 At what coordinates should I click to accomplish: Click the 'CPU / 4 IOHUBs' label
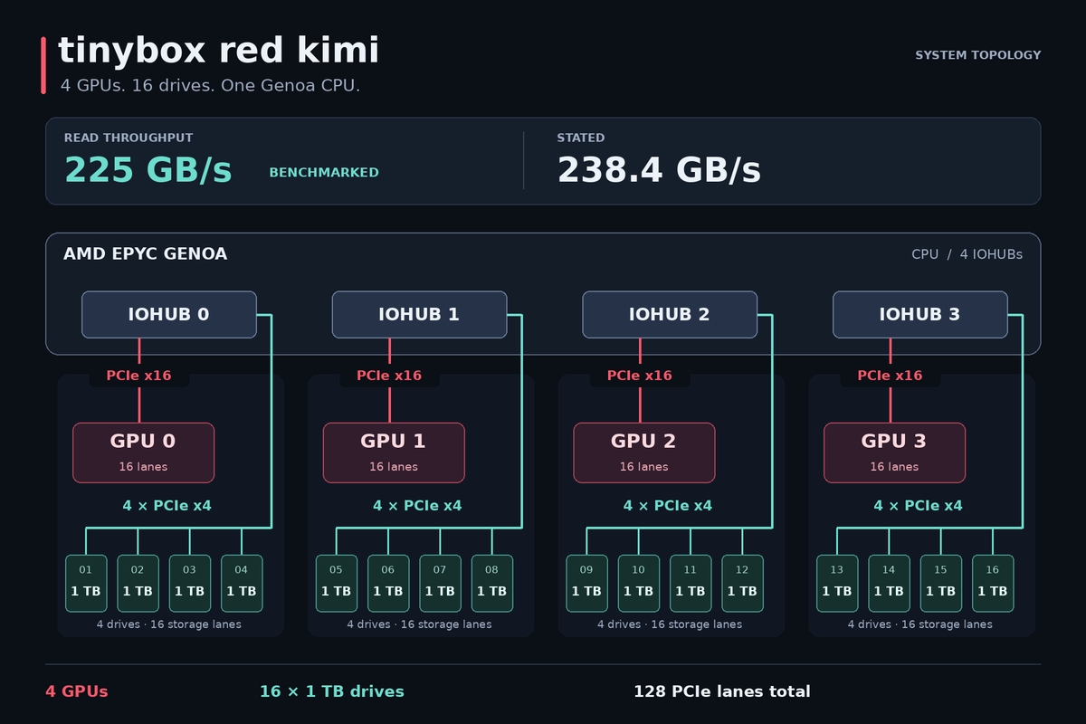(x=967, y=254)
